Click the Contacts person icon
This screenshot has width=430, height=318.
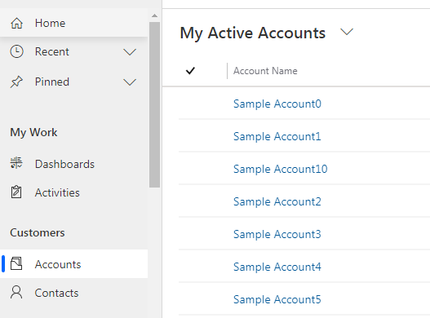click(x=16, y=292)
